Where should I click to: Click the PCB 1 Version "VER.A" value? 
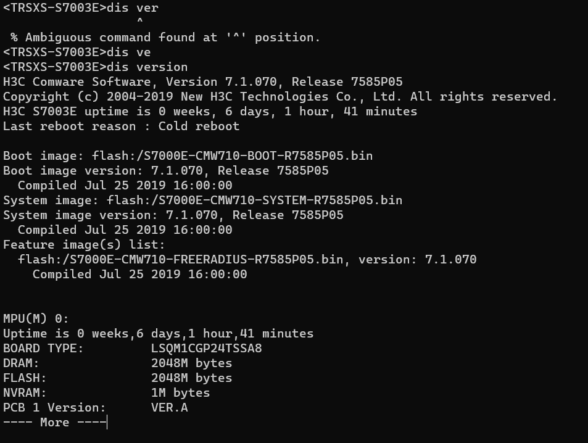169,407
